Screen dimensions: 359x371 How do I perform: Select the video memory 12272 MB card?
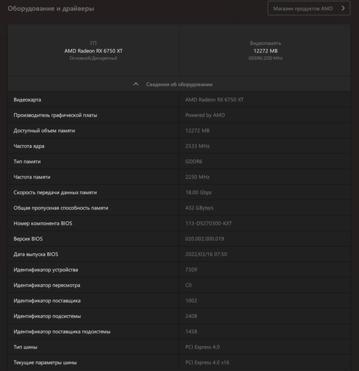(265, 50)
